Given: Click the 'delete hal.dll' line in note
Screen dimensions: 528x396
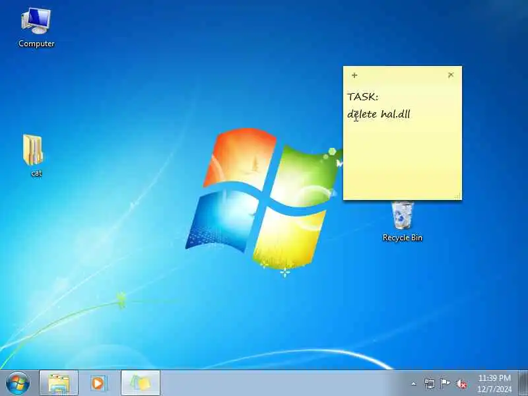Looking at the screenshot, I should coord(378,114).
